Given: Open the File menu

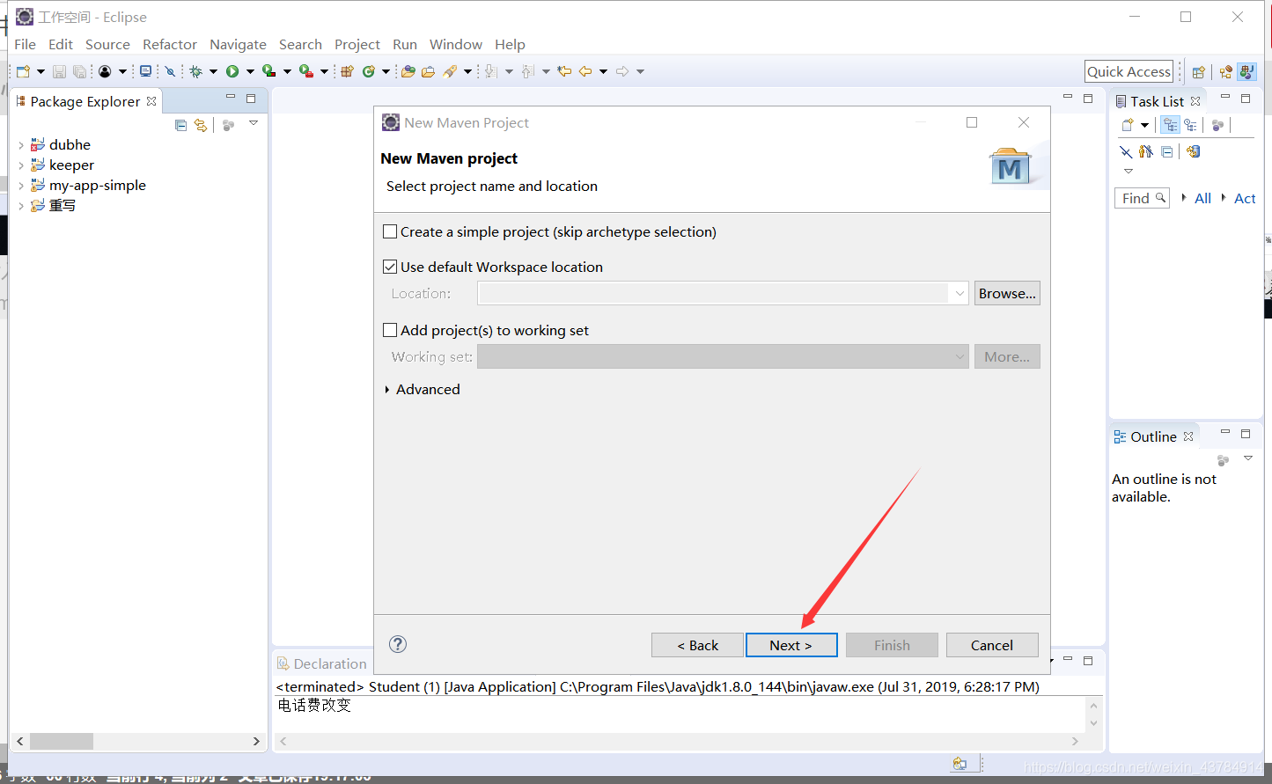Looking at the screenshot, I should point(26,44).
